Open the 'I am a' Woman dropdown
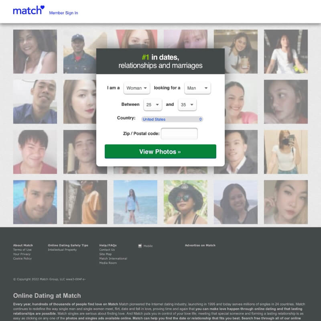Image resolution: width=321 pixels, height=321 pixels. (x=137, y=88)
